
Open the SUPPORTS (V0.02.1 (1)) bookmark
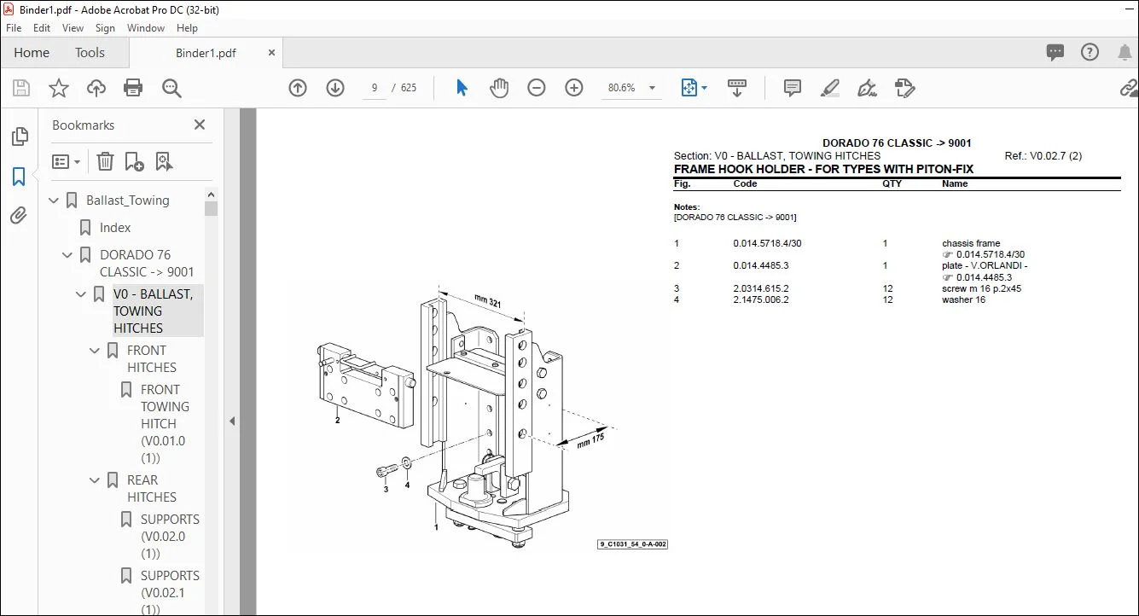(170, 592)
